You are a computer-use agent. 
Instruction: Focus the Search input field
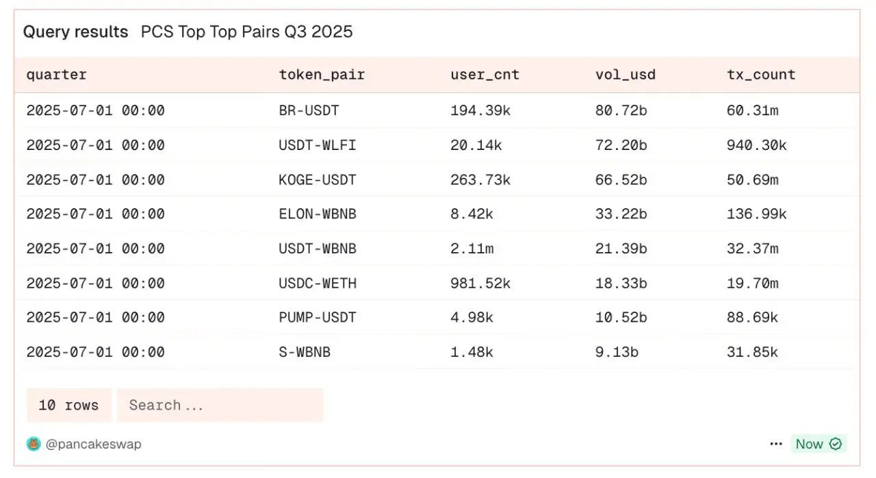tap(219, 405)
